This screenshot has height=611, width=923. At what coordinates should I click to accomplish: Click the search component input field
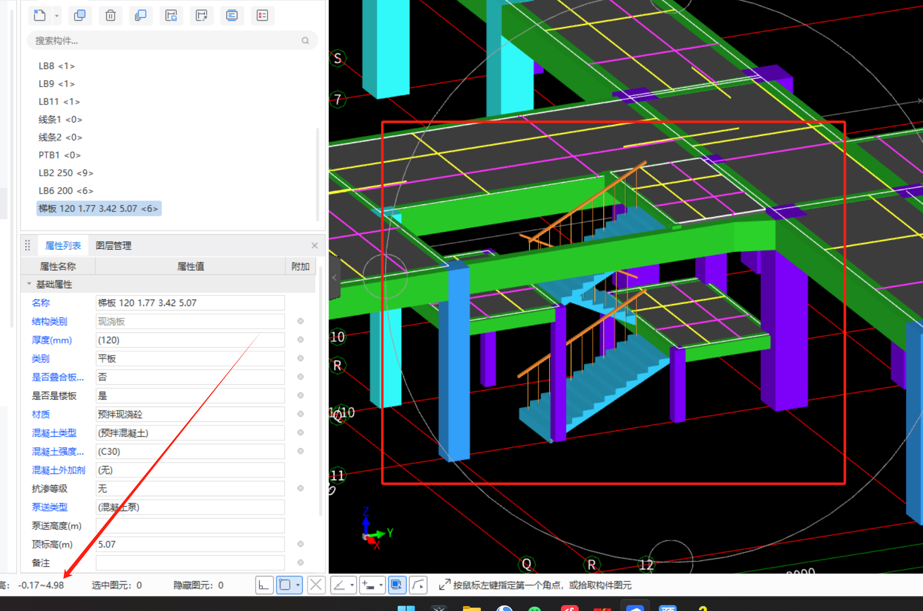click(x=172, y=41)
